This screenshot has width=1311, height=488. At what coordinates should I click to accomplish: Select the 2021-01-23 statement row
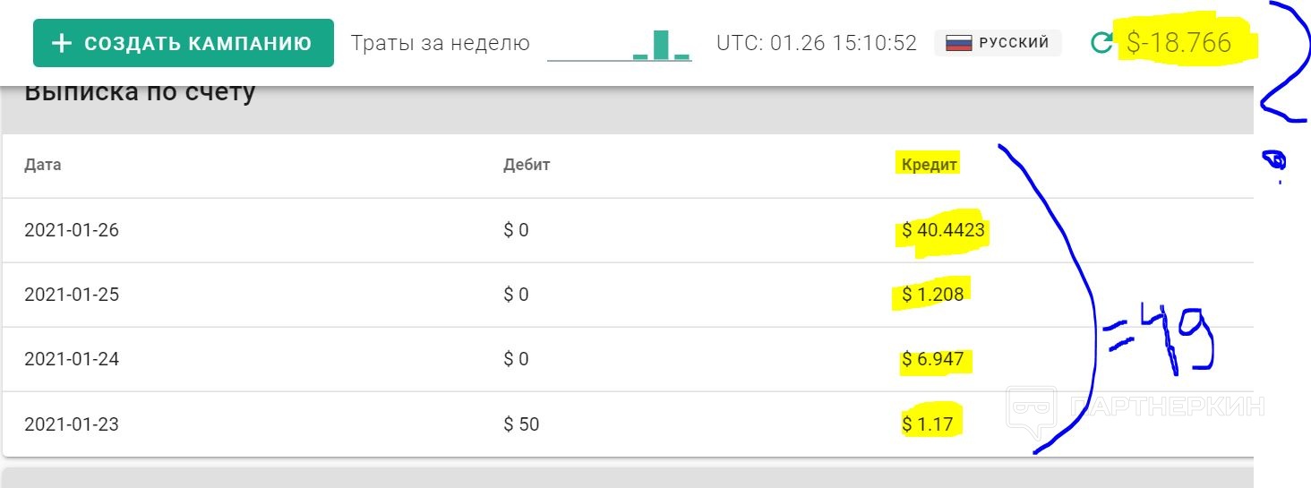tap(627, 424)
